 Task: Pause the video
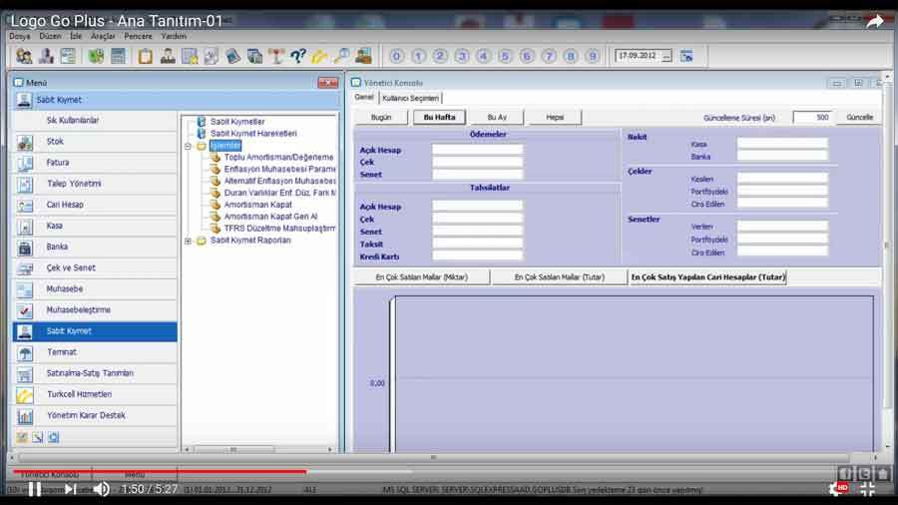(x=34, y=489)
